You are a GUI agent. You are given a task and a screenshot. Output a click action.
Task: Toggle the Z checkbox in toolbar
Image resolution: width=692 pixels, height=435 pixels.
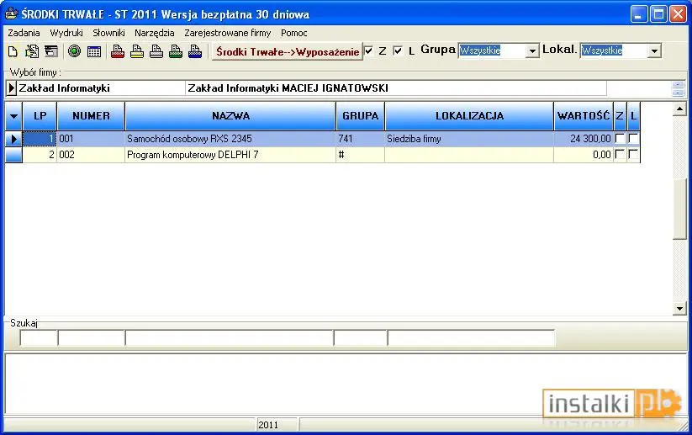(x=369, y=50)
